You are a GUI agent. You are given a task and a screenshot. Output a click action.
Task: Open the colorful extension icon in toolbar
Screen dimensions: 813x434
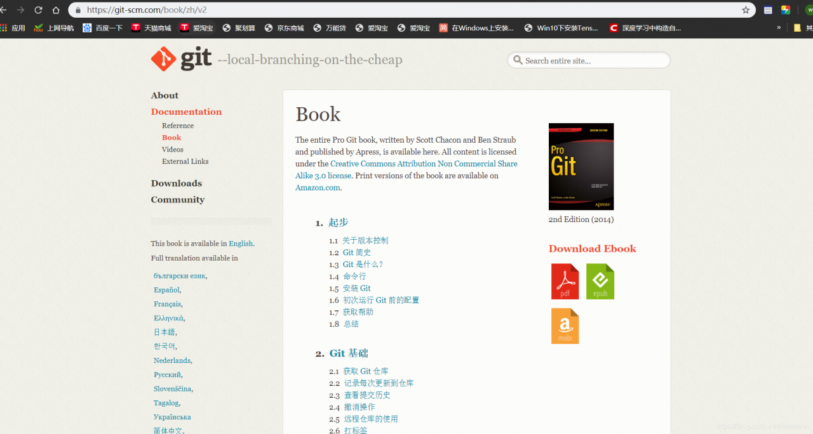click(786, 10)
